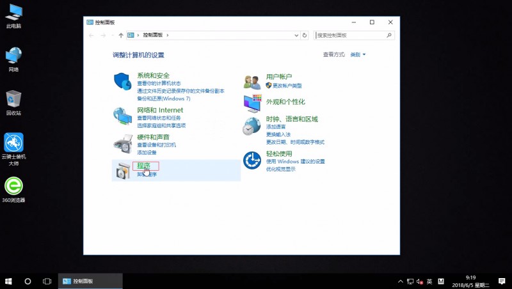Open Cortana search circle in taskbar
This screenshot has height=289, width=512.
tap(28, 281)
